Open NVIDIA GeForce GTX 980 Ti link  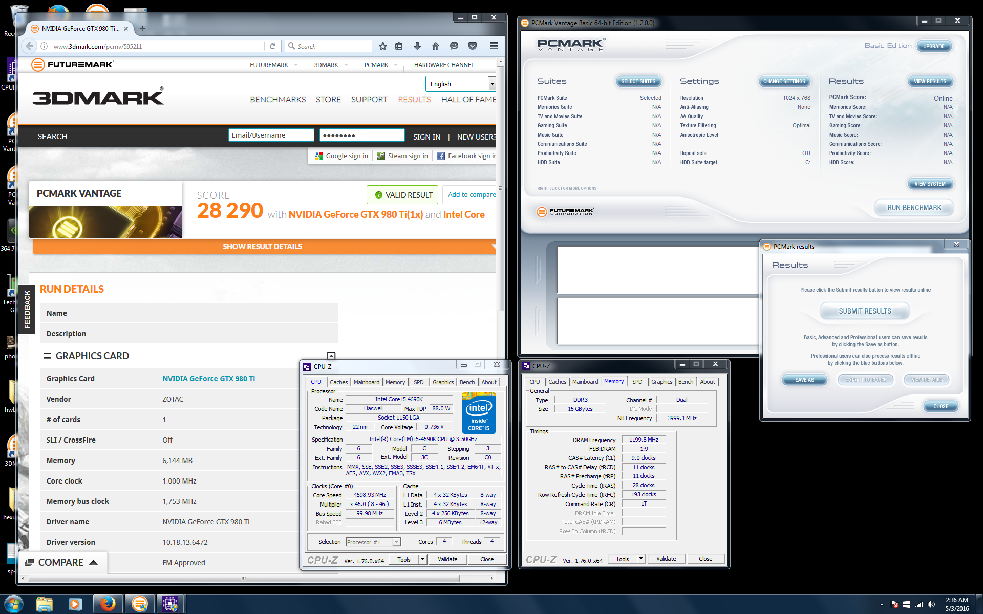[208, 379]
